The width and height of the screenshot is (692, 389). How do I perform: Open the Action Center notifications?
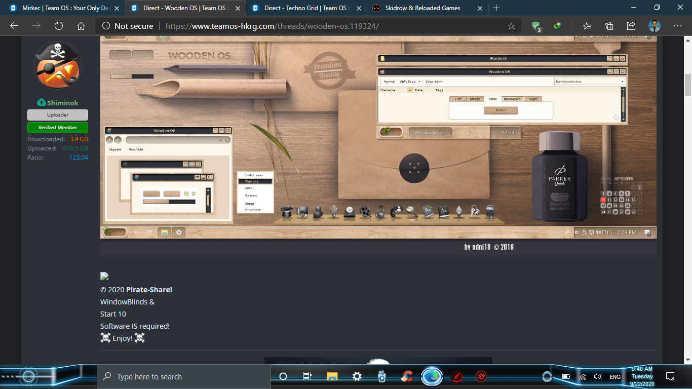[670, 377]
